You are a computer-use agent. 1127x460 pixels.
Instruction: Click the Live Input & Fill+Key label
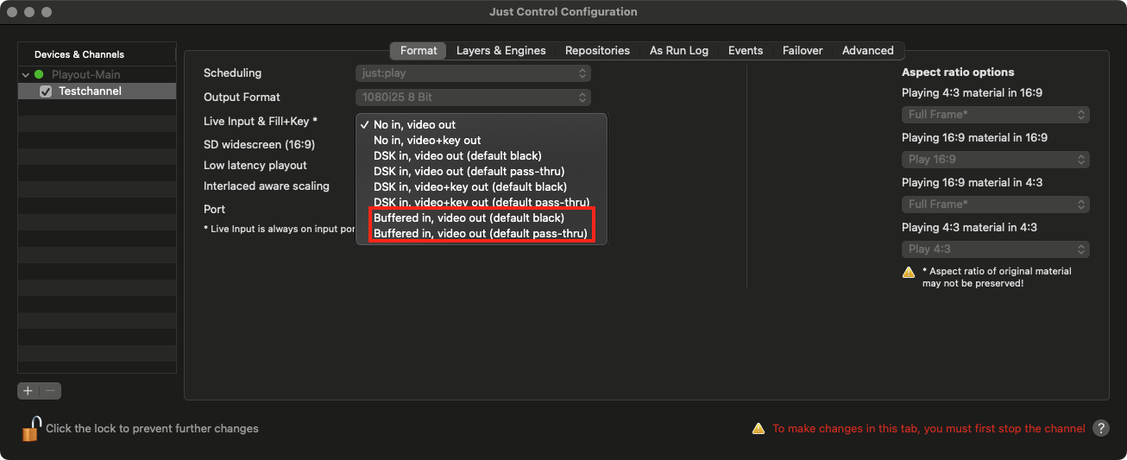pyautogui.click(x=261, y=122)
